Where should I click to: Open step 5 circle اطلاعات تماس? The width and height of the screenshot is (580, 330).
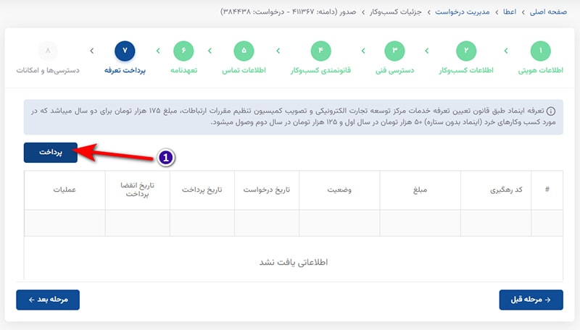point(244,51)
